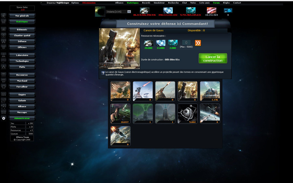Go to Chantier spatial in the sidebar
This screenshot has height=183, width=293.
(x=22, y=35)
